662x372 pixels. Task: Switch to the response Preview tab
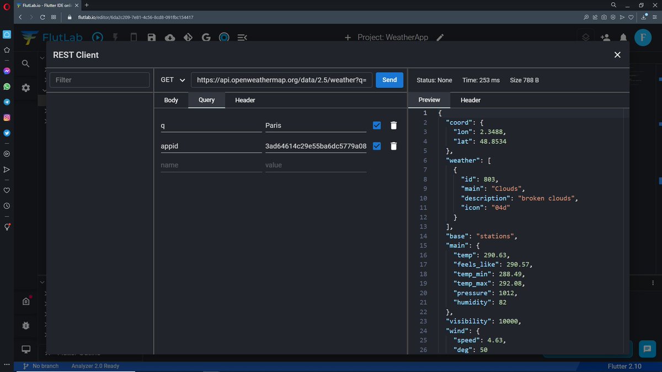429,100
